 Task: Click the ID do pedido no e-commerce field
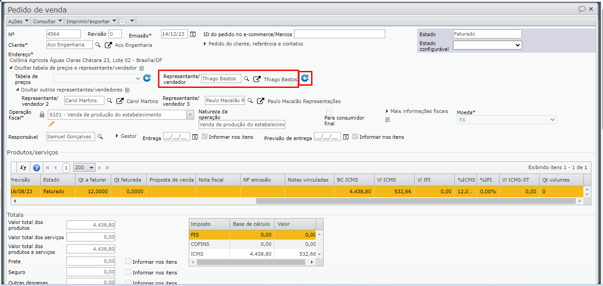pyautogui.click(x=339, y=34)
